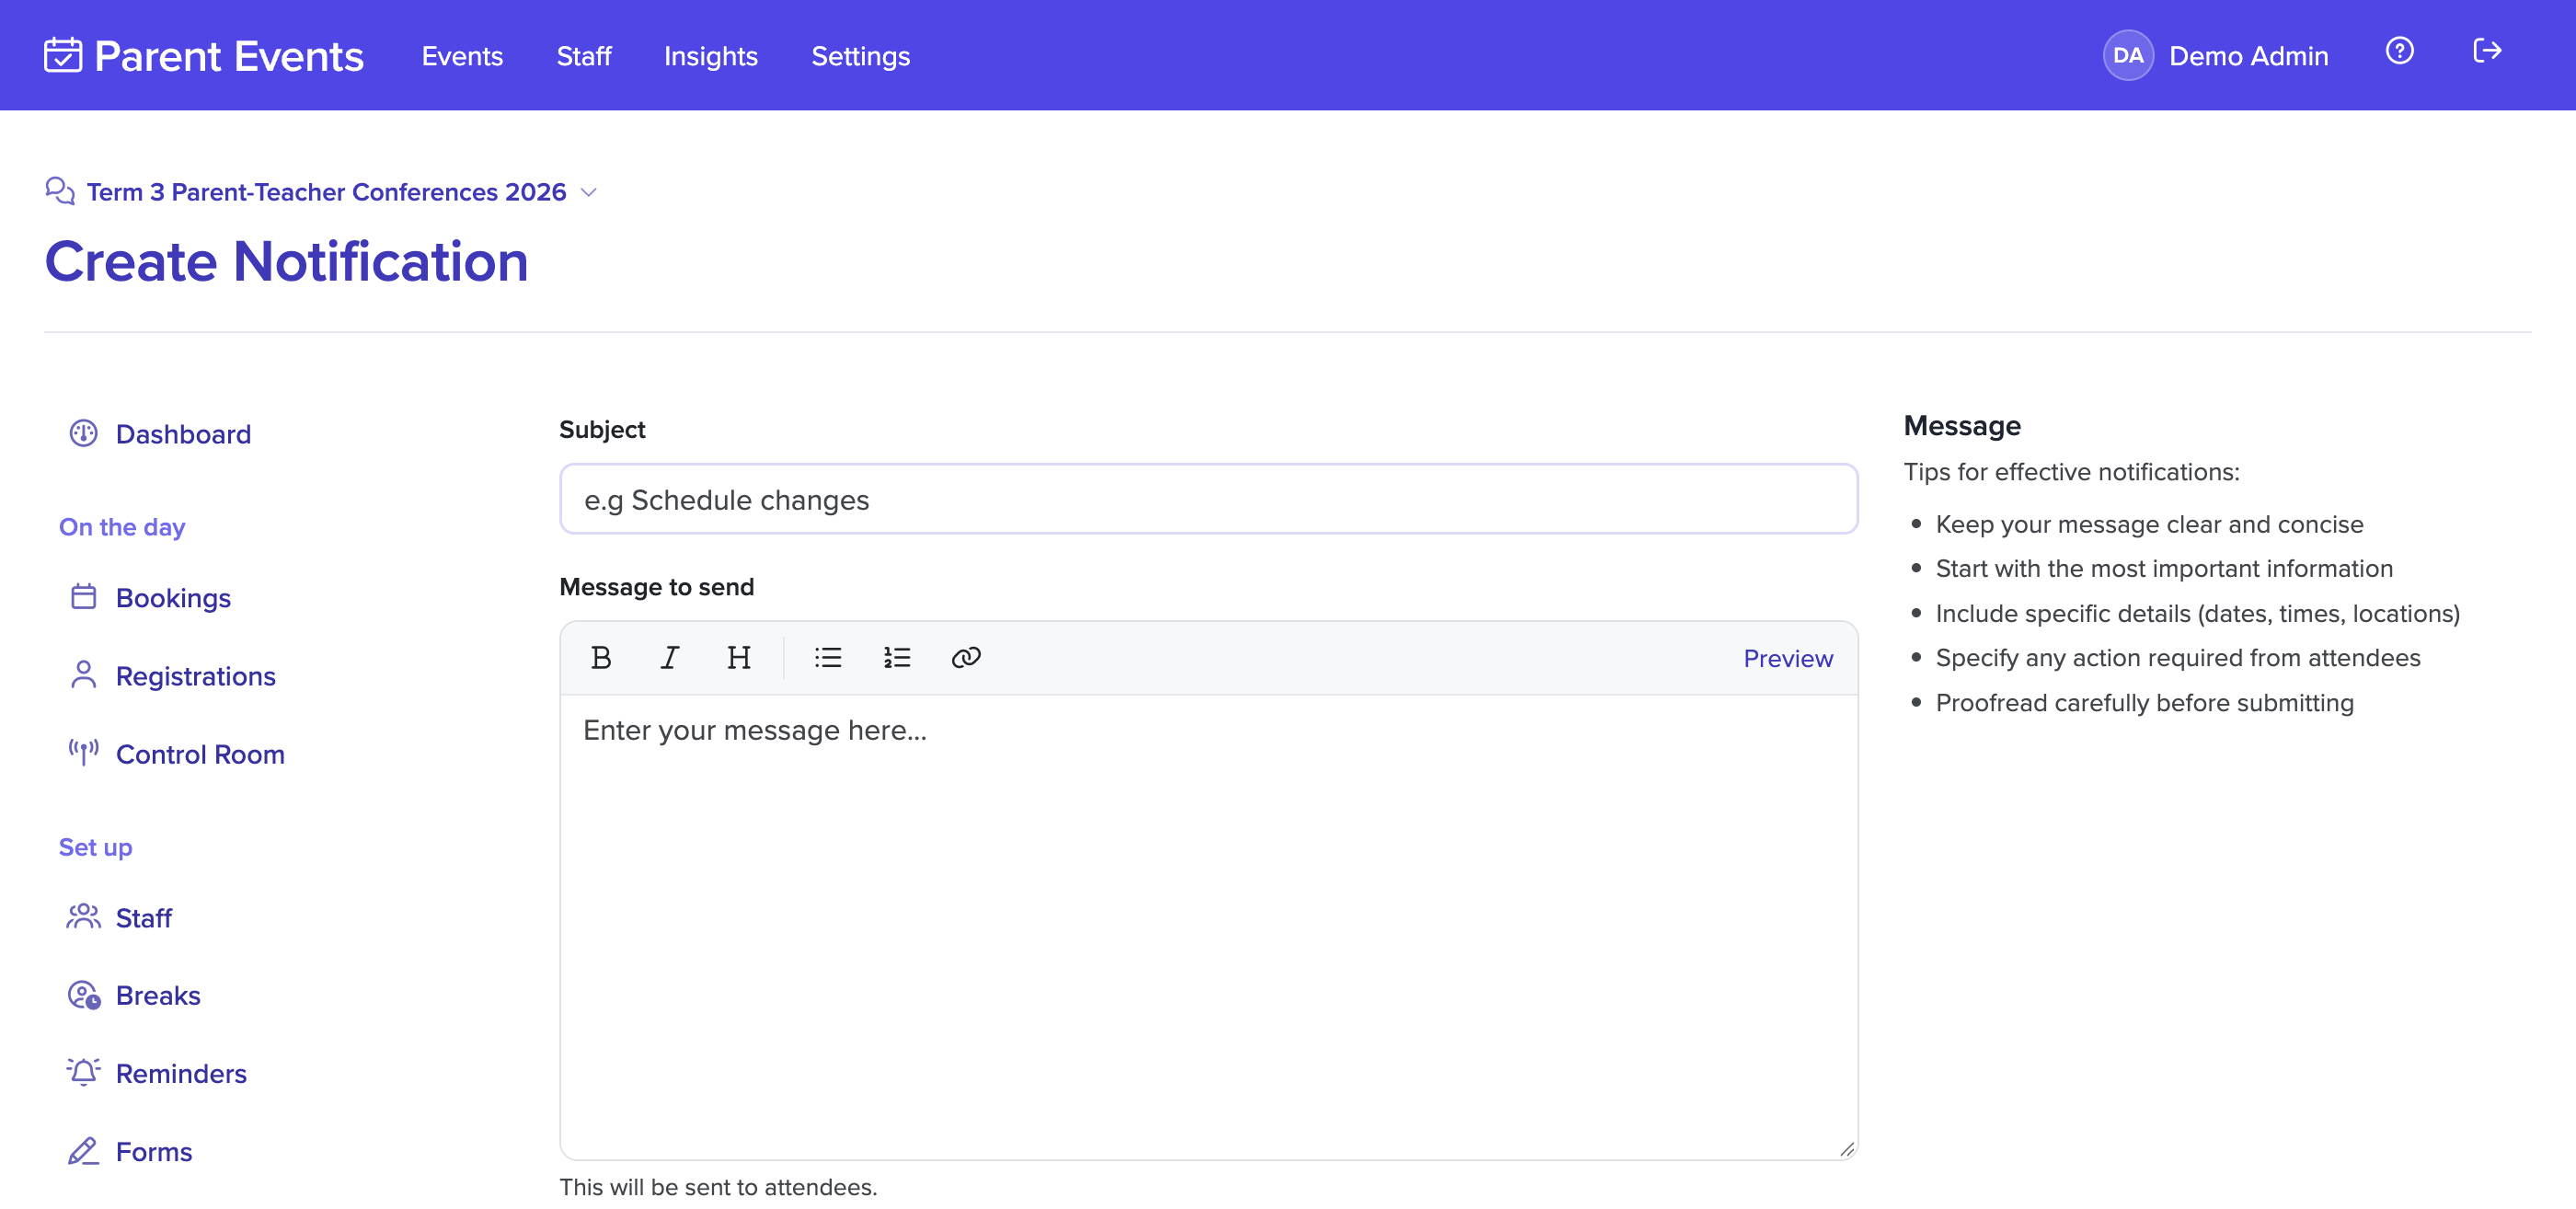Viewport: 2576px width, 1209px height.
Task: Click the Forms pencil icon
Action: click(x=83, y=1151)
